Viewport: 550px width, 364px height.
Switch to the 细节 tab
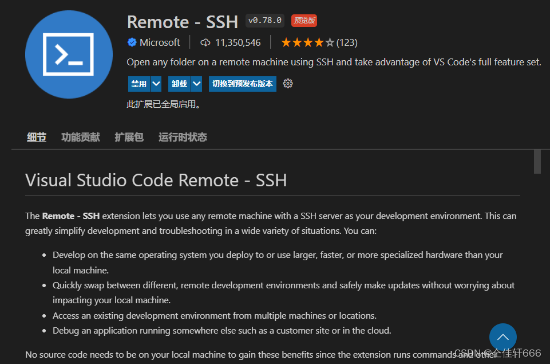(37, 137)
